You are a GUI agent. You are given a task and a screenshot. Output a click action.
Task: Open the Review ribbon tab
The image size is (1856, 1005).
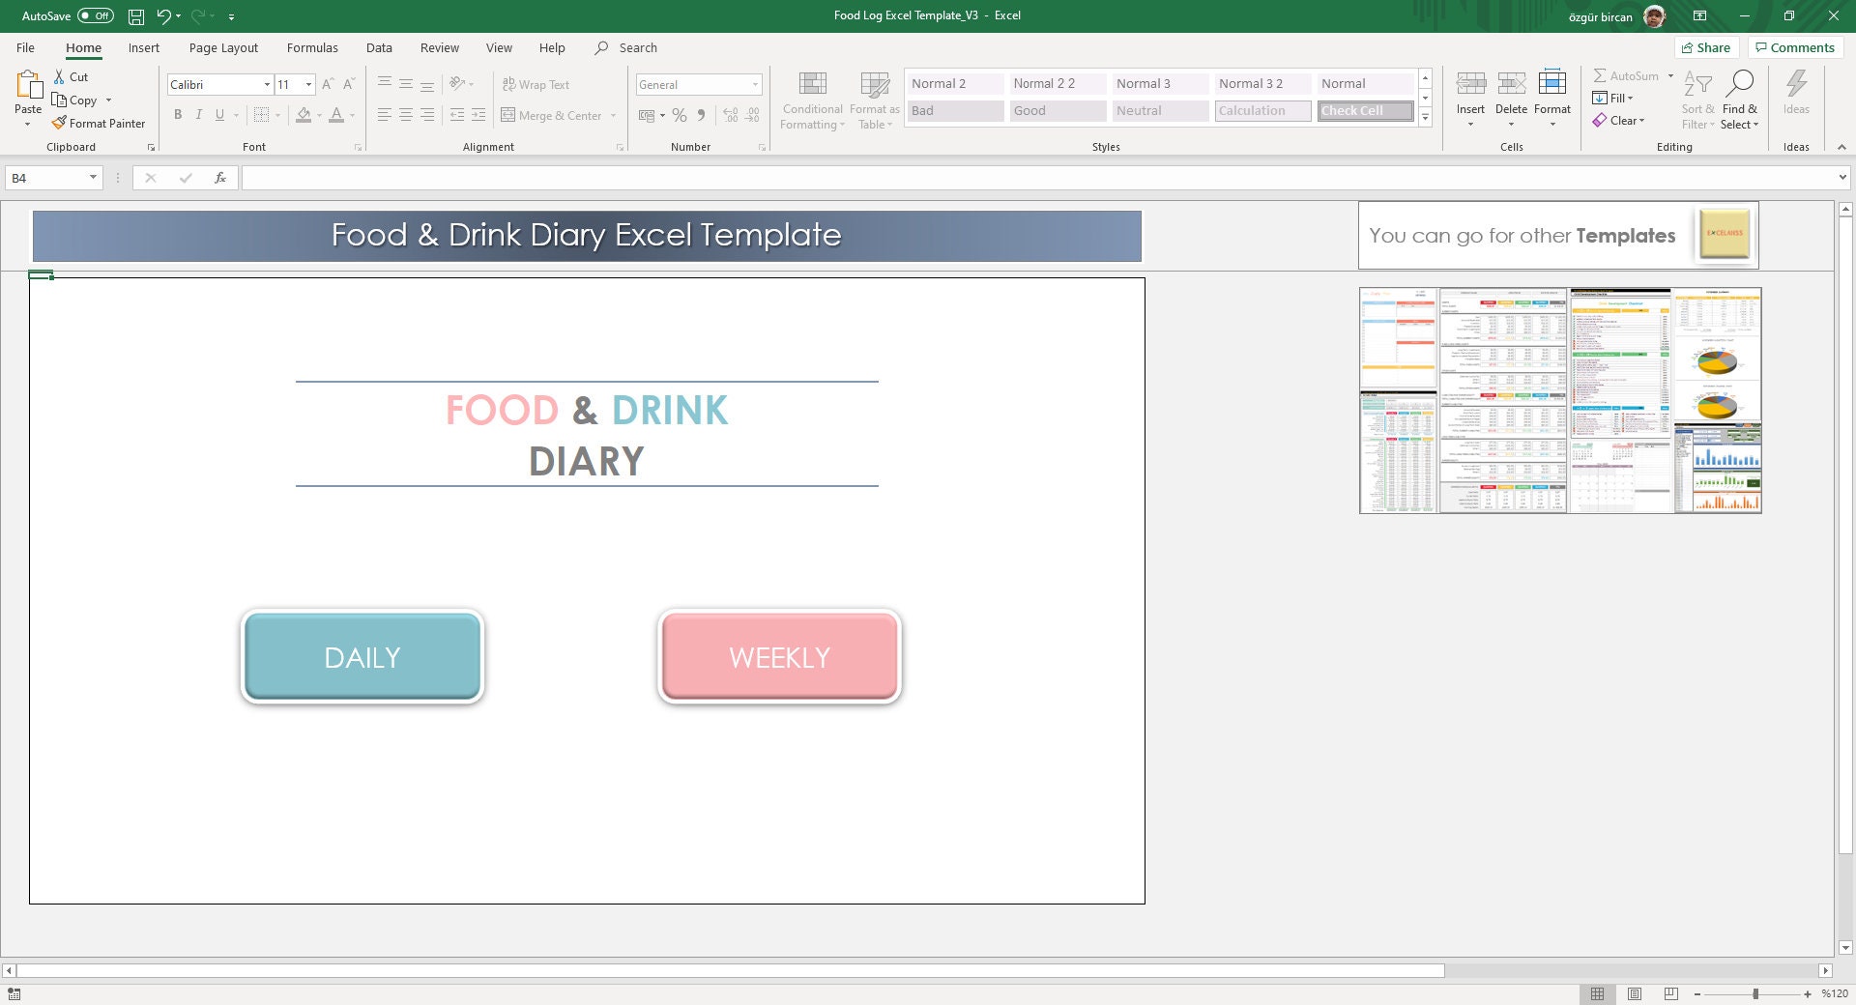tap(439, 47)
